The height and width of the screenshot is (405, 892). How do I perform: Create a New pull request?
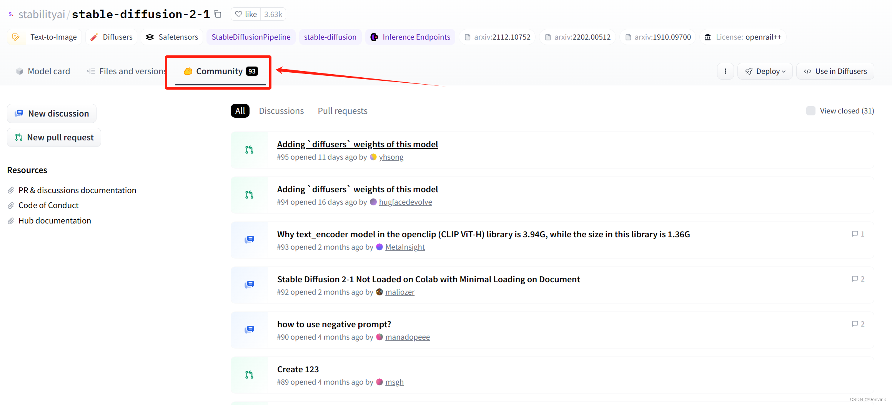click(x=54, y=137)
